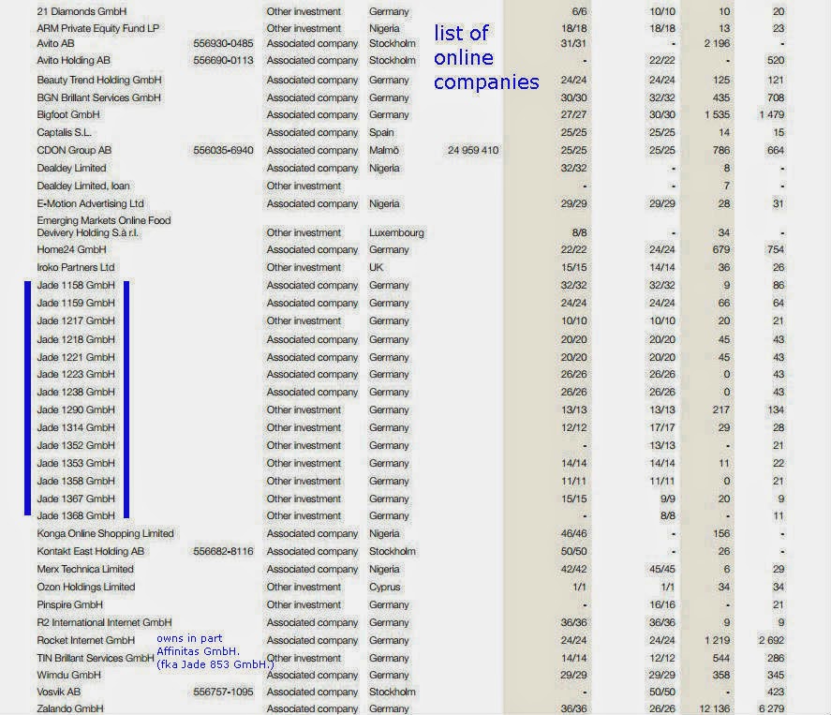Click '9/9' in Jade 1367 row
This screenshot has height=715, width=831.
(668, 499)
